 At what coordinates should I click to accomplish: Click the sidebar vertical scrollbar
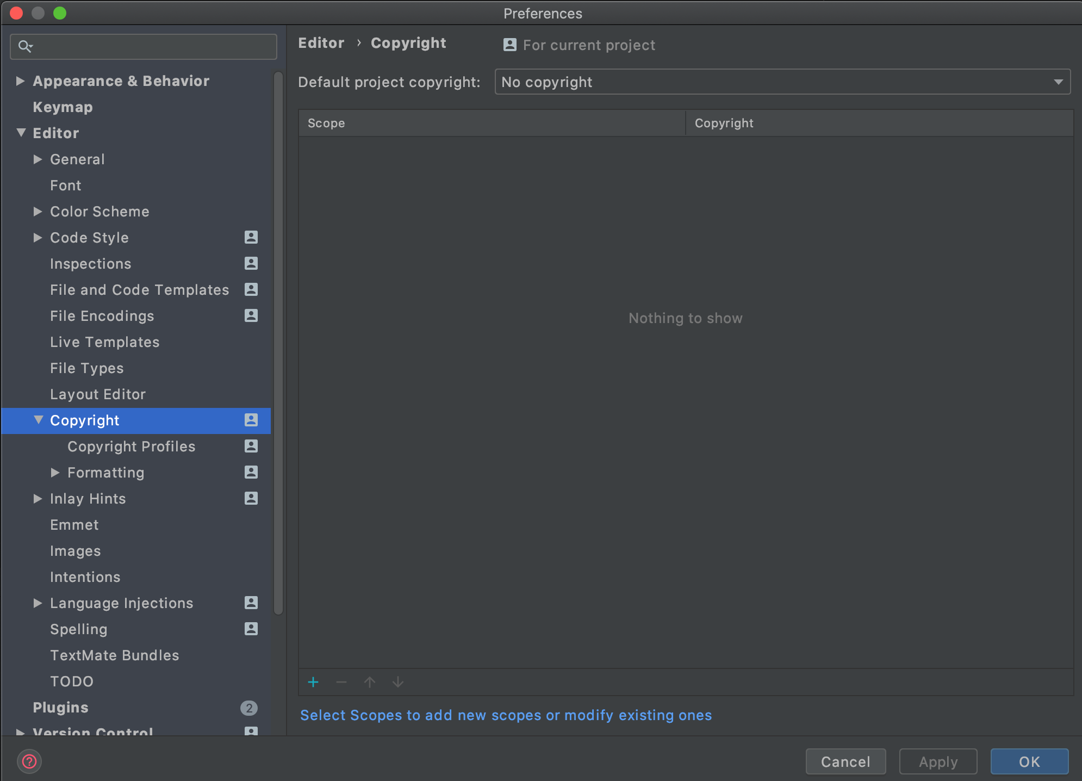click(278, 343)
